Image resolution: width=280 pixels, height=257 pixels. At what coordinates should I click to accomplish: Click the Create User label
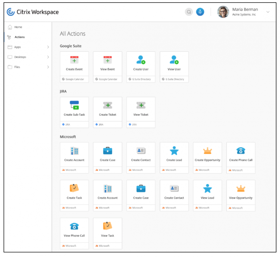point(141,69)
